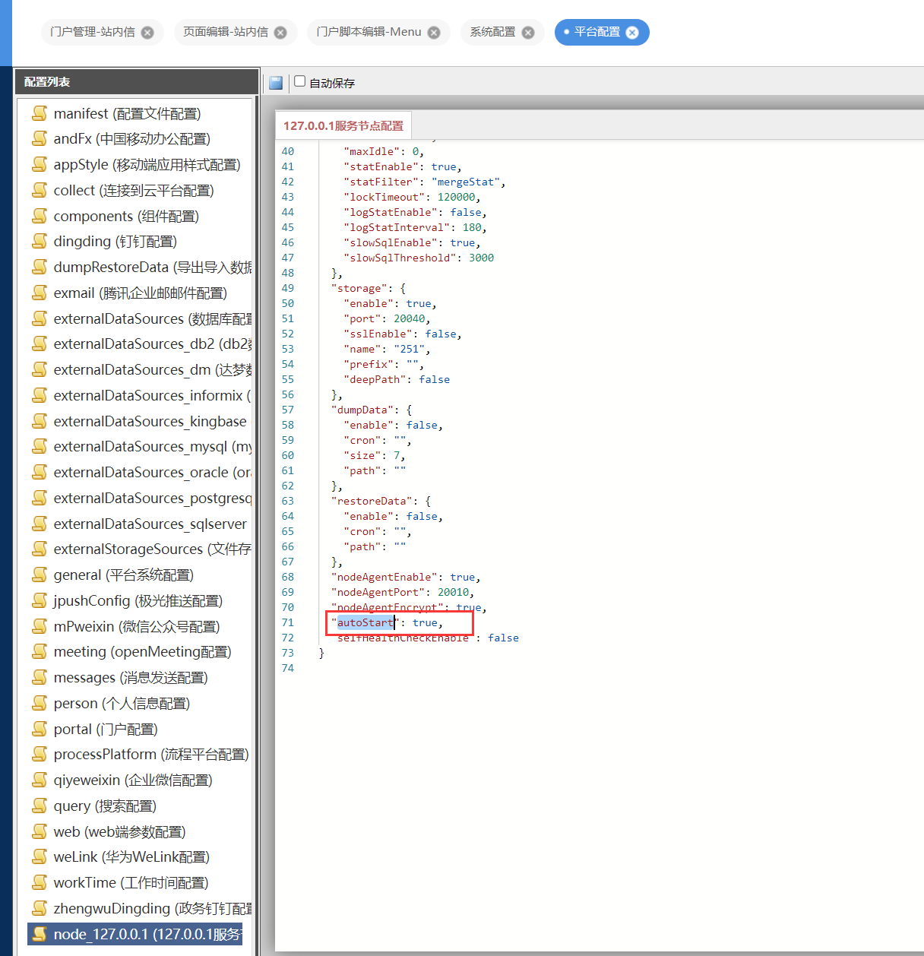Close the 门户管理-站内信 tab

click(x=147, y=33)
